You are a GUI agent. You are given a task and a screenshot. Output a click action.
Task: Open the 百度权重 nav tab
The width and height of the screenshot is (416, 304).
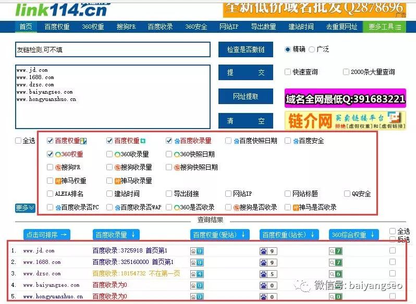(x=57, y=27)
